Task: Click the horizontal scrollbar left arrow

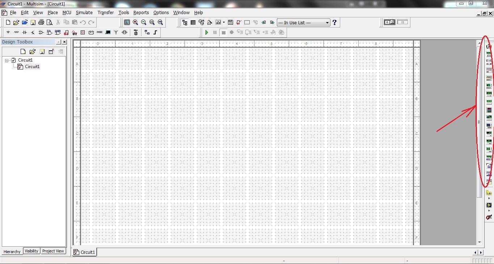Action: coord(476,252)
